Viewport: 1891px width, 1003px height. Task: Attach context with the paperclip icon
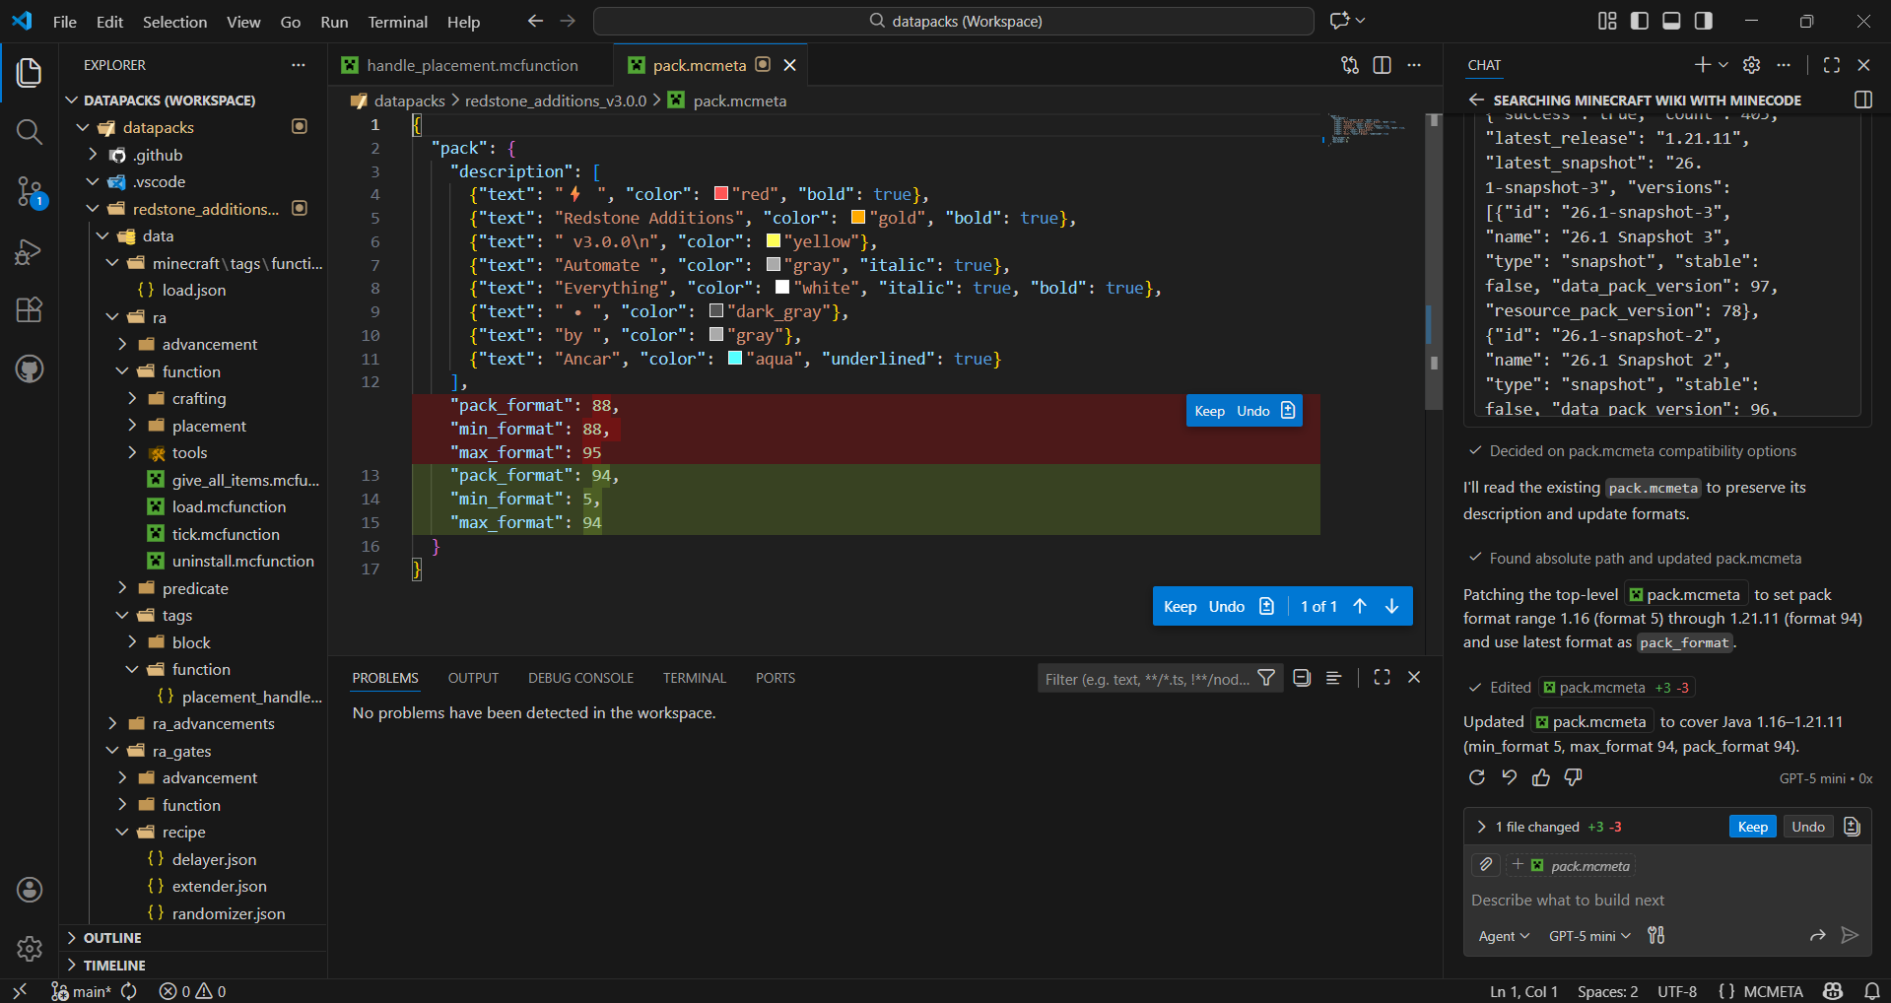tap(1486, 865)
